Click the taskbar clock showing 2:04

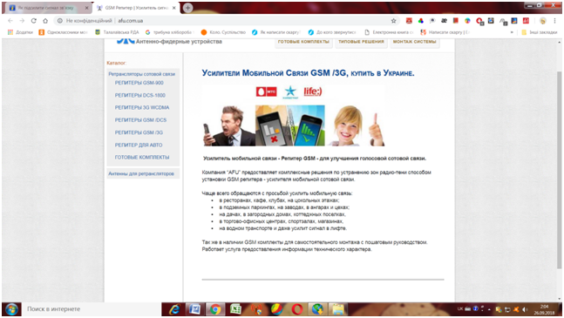point(544,309)
